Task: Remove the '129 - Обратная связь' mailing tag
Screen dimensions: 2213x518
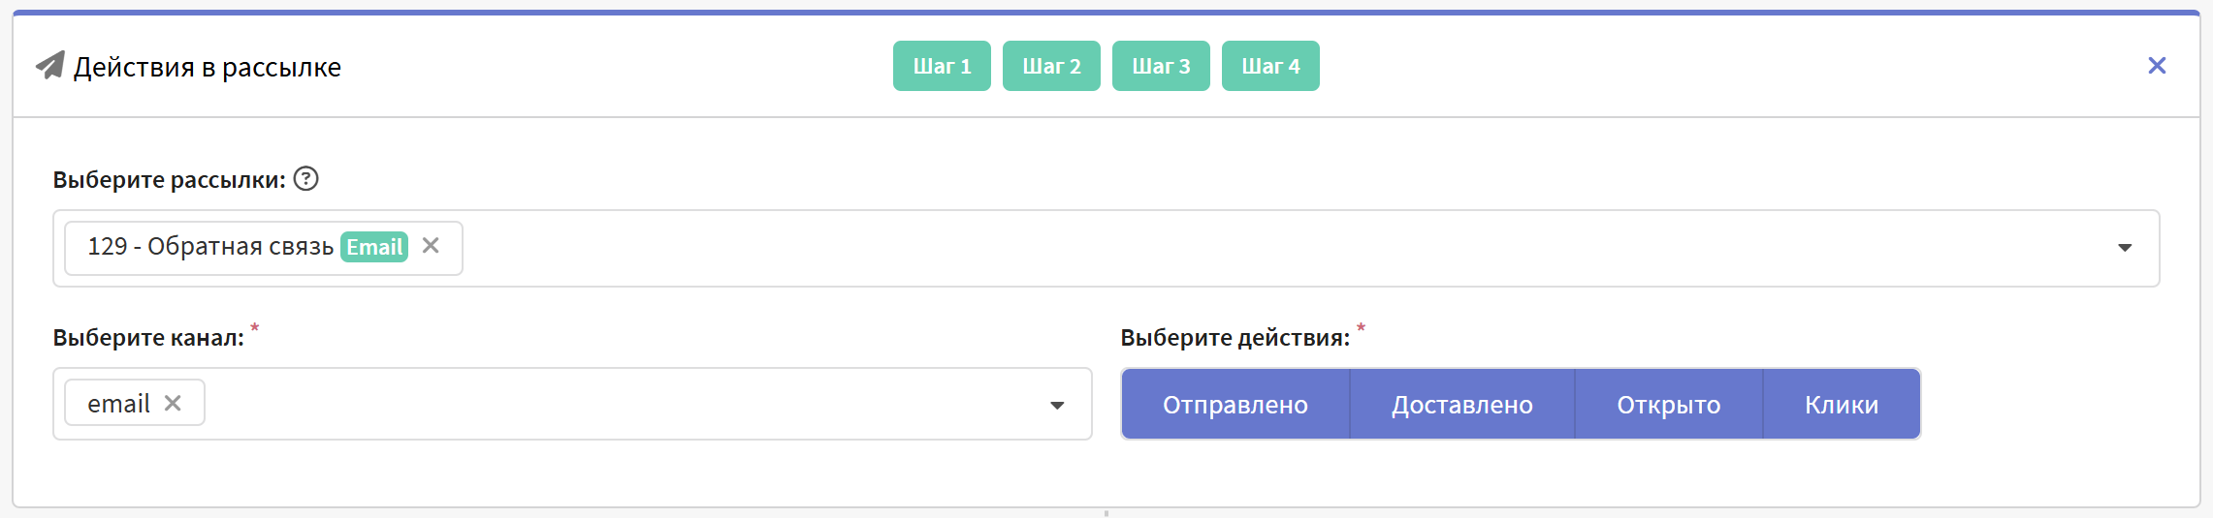Action: pyautogui.click(x=432, y=247)
